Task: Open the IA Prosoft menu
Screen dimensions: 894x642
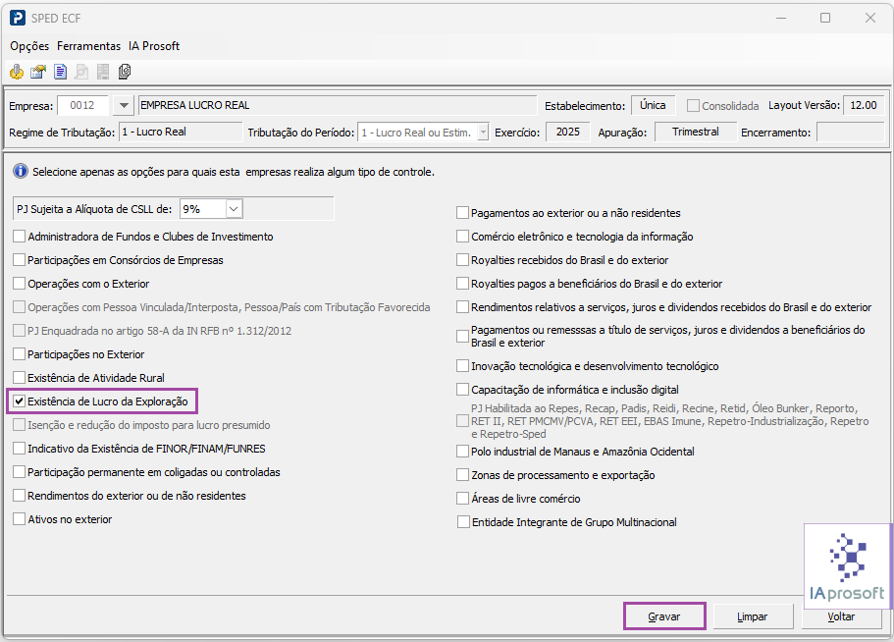Action: coord(154,46)
